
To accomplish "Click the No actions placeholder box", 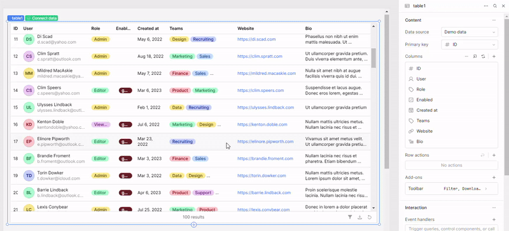I will tap(452, 165).
